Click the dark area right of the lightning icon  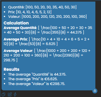54,94
